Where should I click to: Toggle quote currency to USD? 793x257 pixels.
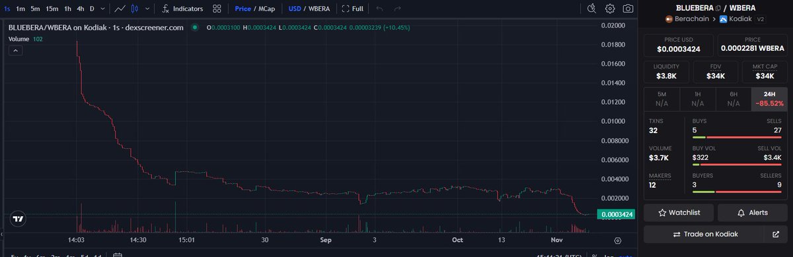pos(295,9)
